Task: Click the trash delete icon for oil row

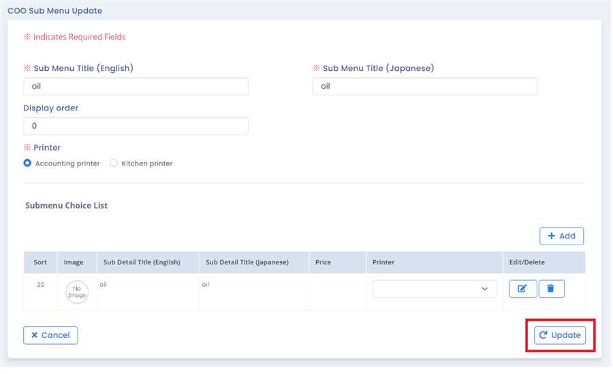Action: 551,289
